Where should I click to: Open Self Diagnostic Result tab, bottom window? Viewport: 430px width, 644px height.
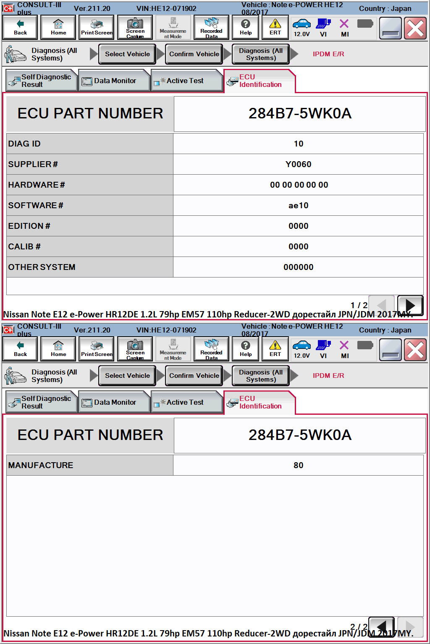42,402
